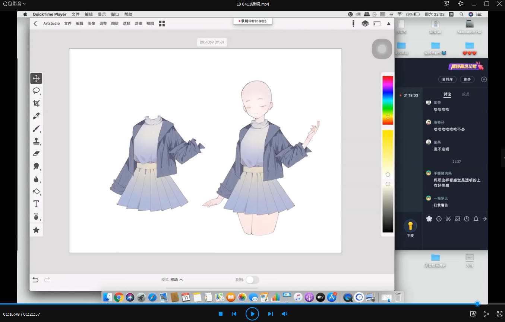Click the 解锁高级功能 banner

(x=466, y=67)
